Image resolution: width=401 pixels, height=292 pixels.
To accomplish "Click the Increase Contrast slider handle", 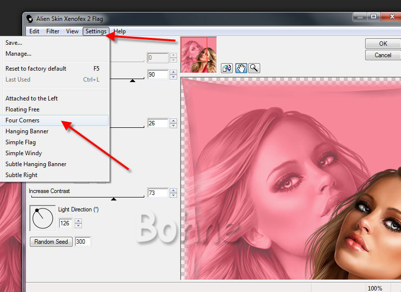I will coord(113,199).
